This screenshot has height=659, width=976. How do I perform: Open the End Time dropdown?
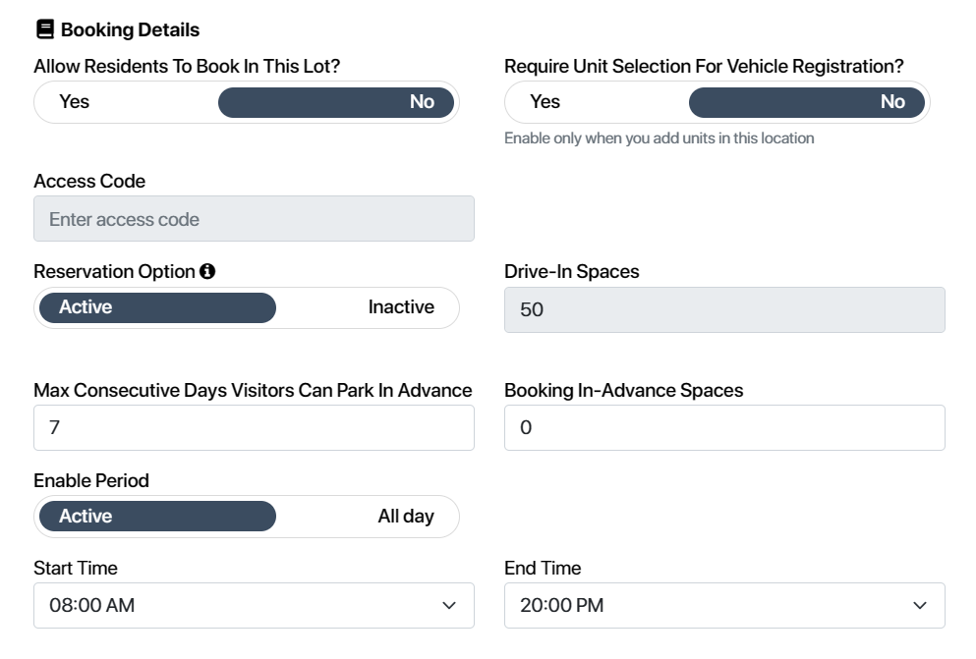[724, 606]
